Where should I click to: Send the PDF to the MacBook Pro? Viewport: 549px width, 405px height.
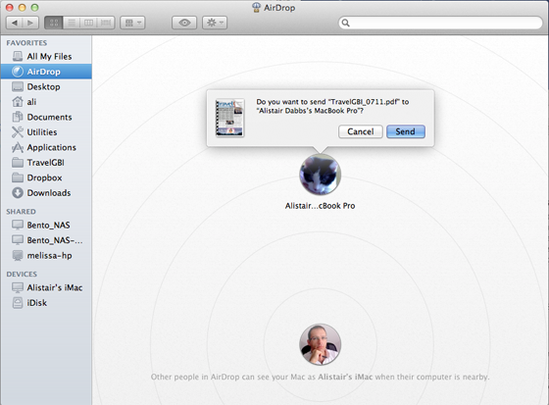click(406, 131)
